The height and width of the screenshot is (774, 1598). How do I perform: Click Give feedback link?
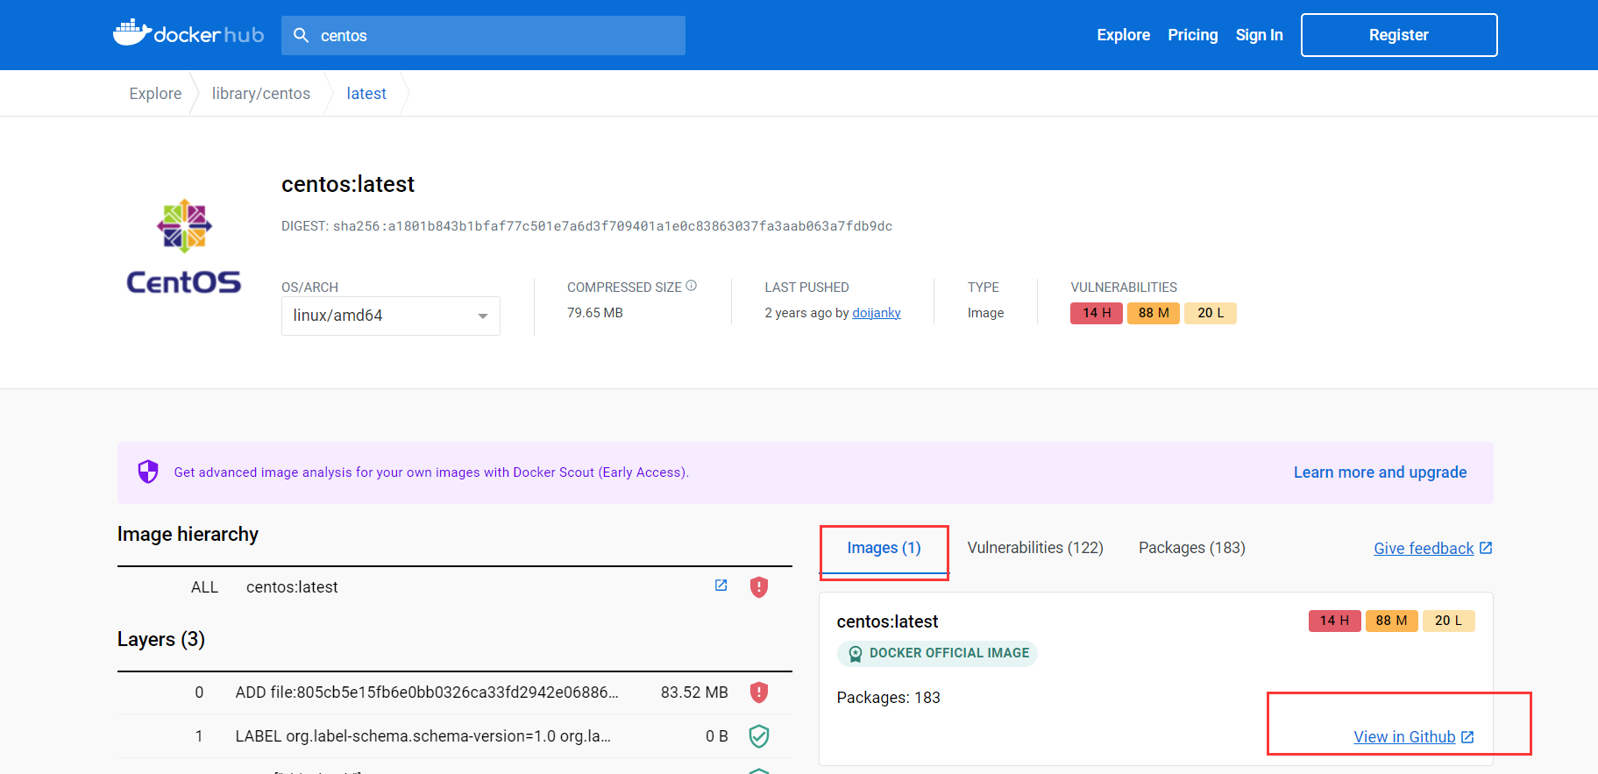pos(1424,549)
